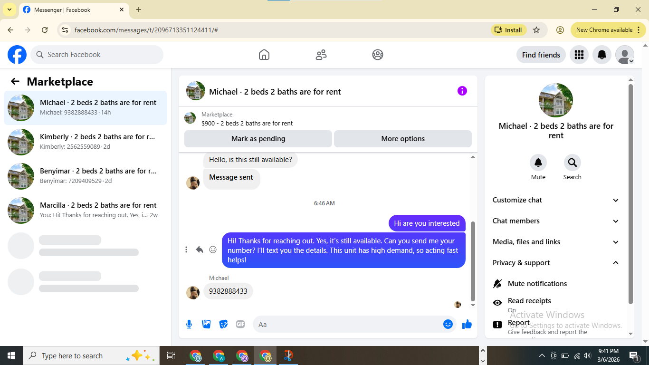Screen dimensions: 649x365
Task: Open a new browser tab
Action: pyautogui.click(x=139, y=10)
